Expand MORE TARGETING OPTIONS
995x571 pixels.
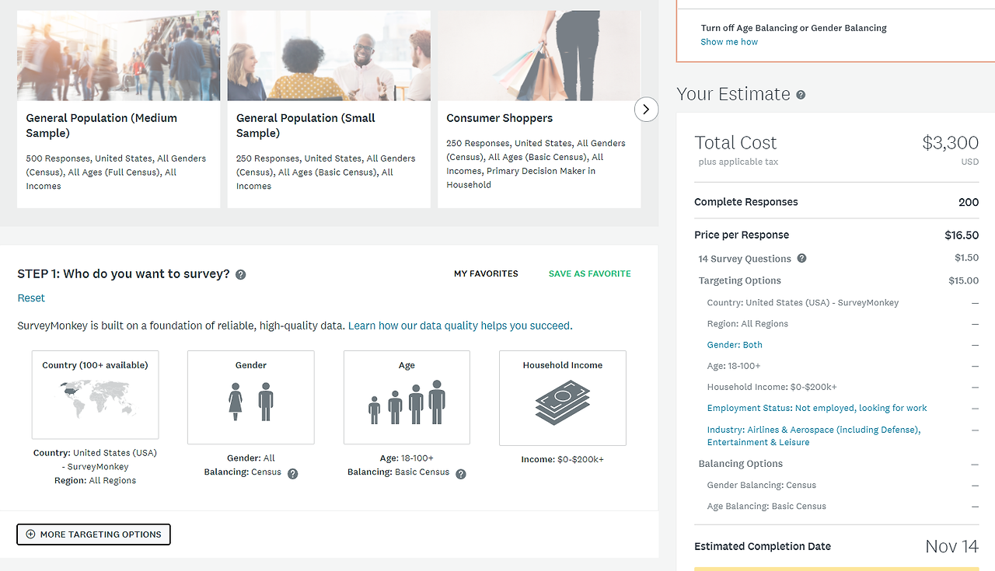pyautogui.click(x=93, y=534)
